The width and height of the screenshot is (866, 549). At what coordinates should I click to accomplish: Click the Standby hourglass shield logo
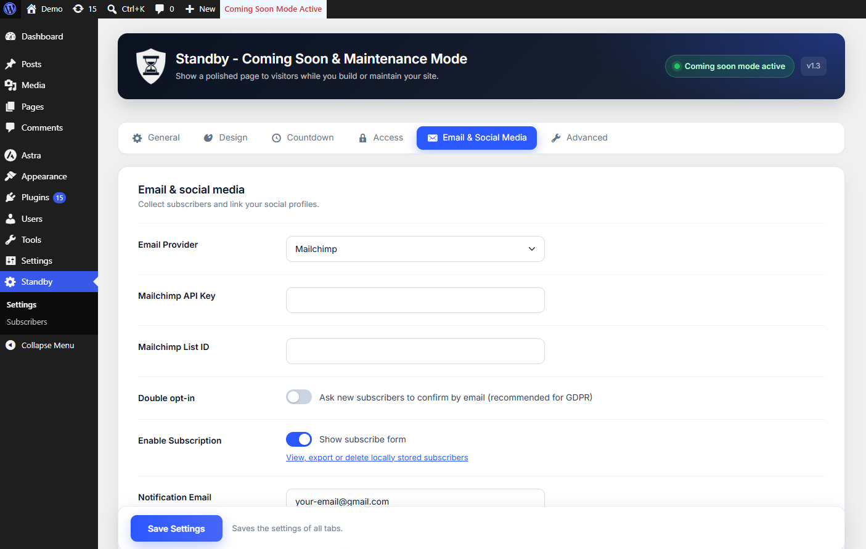pyautogui.click(x=151, y=66)
